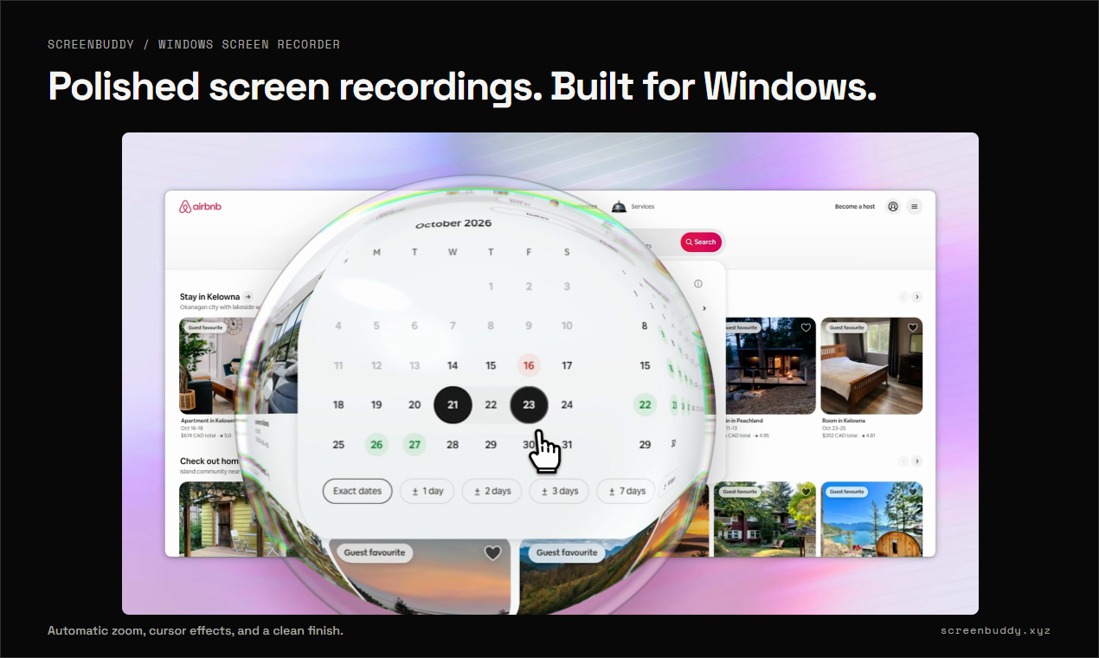Open the profile avatar icon
Screen dimensions: 1099x658
[x=893, y=207]
